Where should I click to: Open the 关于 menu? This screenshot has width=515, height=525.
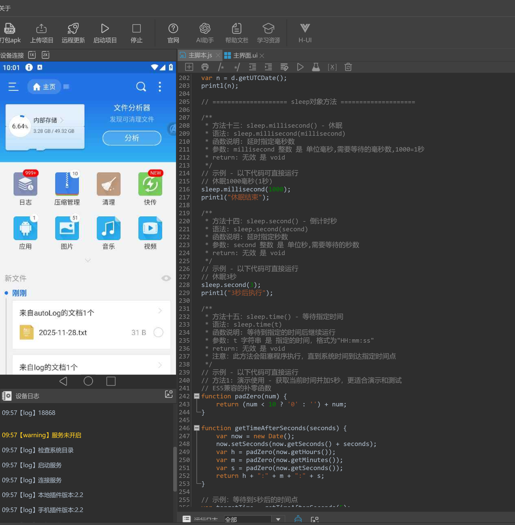tap(5, 8)
